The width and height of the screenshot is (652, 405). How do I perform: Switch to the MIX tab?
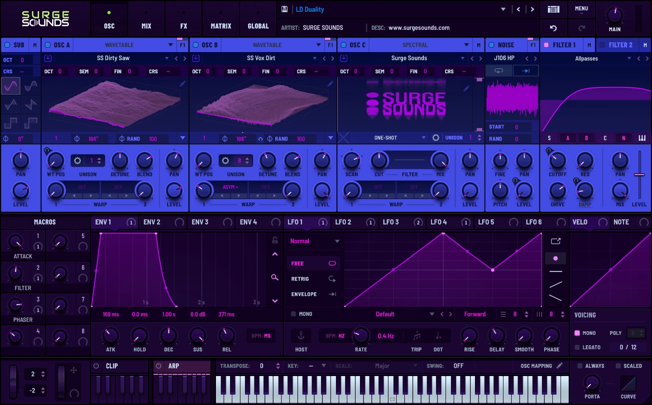pyautogui.click(x=146, y=18)
